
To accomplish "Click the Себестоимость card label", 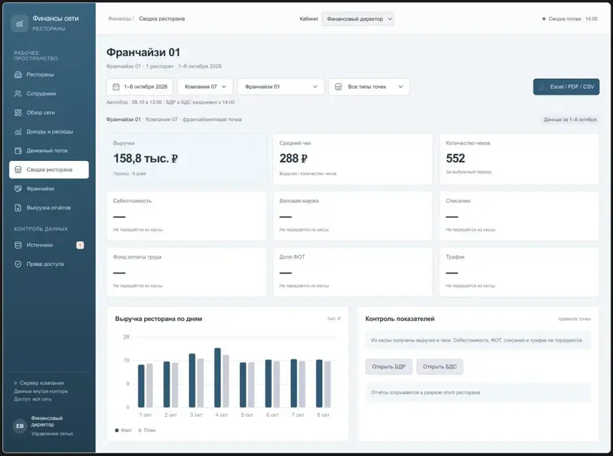I will pyautogui.click(x=132, y=201).
